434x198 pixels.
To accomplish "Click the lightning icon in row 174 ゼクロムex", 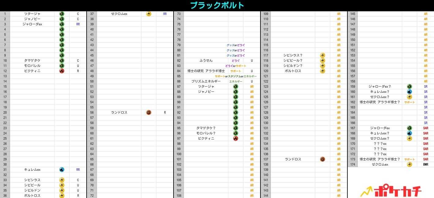I will pos(410,164).
